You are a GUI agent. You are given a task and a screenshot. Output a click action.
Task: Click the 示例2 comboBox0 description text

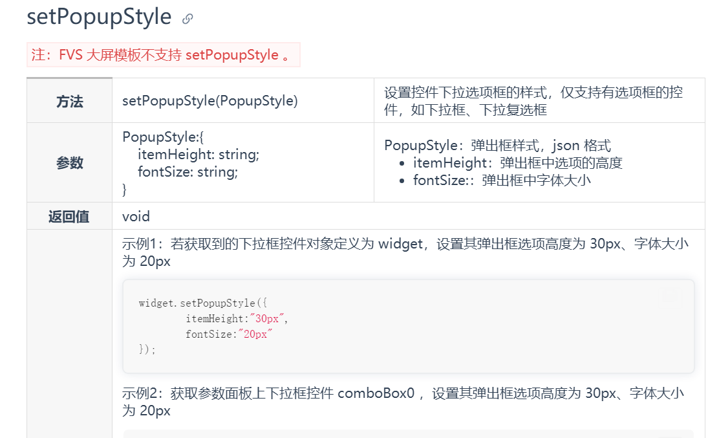[x=403, y=402]
